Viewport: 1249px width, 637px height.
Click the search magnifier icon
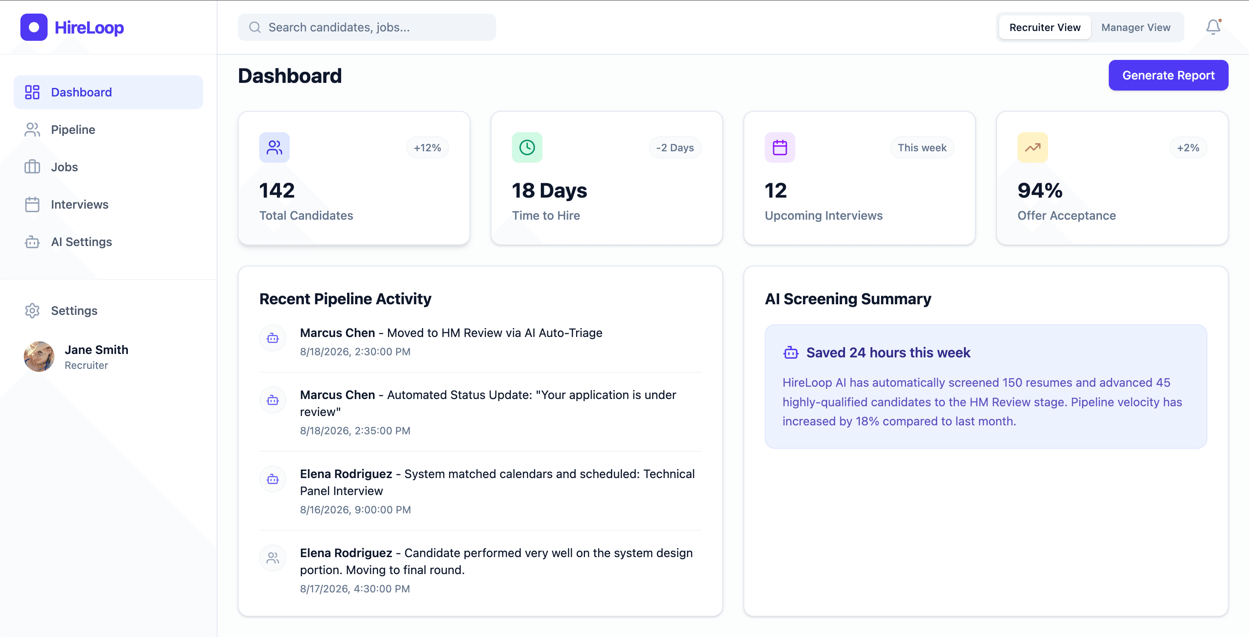click(255, 27)
